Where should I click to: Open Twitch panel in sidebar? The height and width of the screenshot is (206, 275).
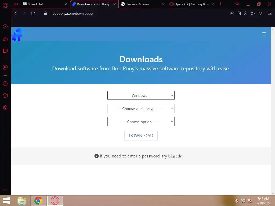(5, 51)
